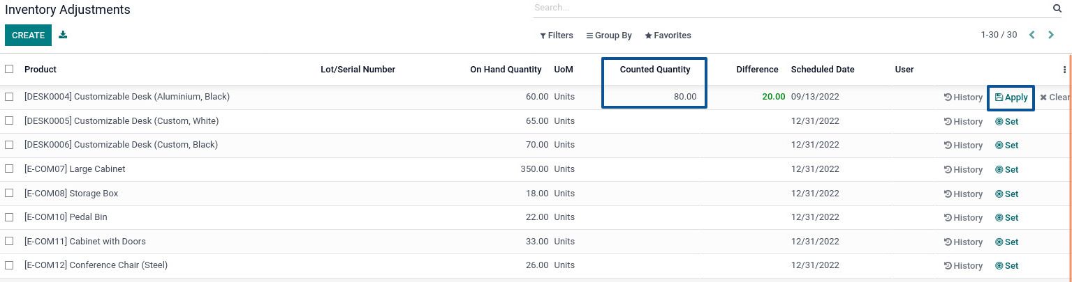Click the search magnifier icon
This screenshot has width=1072, height=282.
tap(1057, 8)
